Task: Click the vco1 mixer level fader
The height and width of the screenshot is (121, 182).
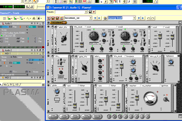Action: (160, 36)
